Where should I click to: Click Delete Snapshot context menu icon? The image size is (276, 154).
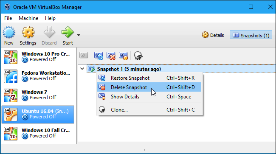coord(102,87)
